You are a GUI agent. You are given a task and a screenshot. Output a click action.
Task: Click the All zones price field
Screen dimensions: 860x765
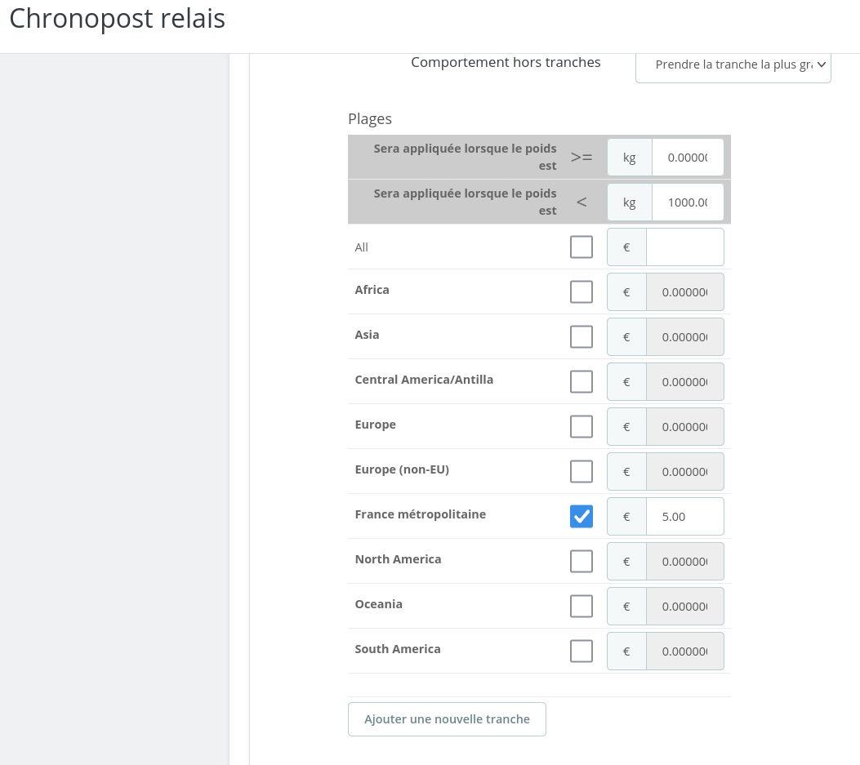(684, 247)
